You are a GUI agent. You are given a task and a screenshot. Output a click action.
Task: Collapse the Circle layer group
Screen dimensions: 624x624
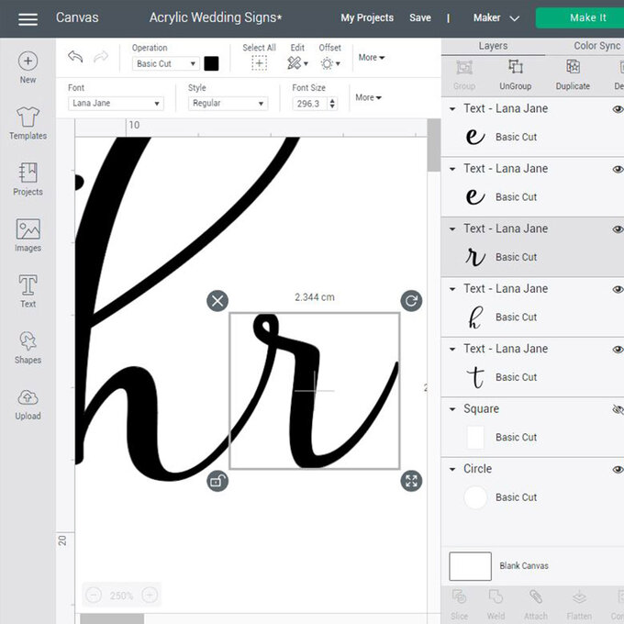pyautogui.click(x=452, y=469)
